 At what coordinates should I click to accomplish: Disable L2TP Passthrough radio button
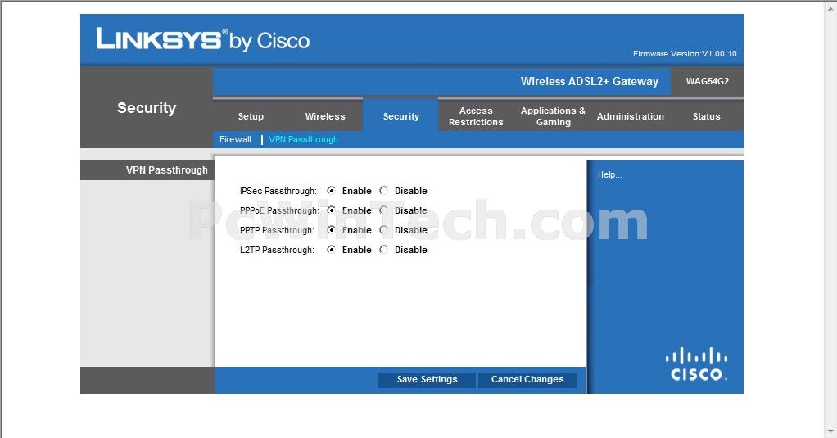pos(384,250)
